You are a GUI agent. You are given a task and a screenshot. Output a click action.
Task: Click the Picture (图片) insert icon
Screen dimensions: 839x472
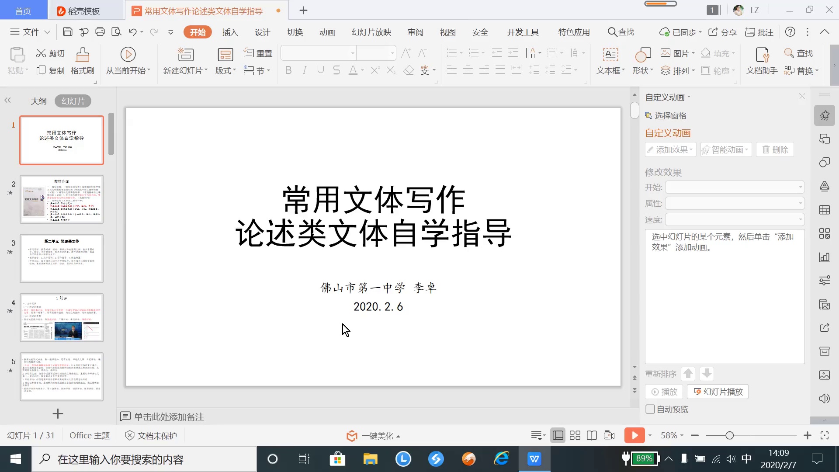[677, 53]
